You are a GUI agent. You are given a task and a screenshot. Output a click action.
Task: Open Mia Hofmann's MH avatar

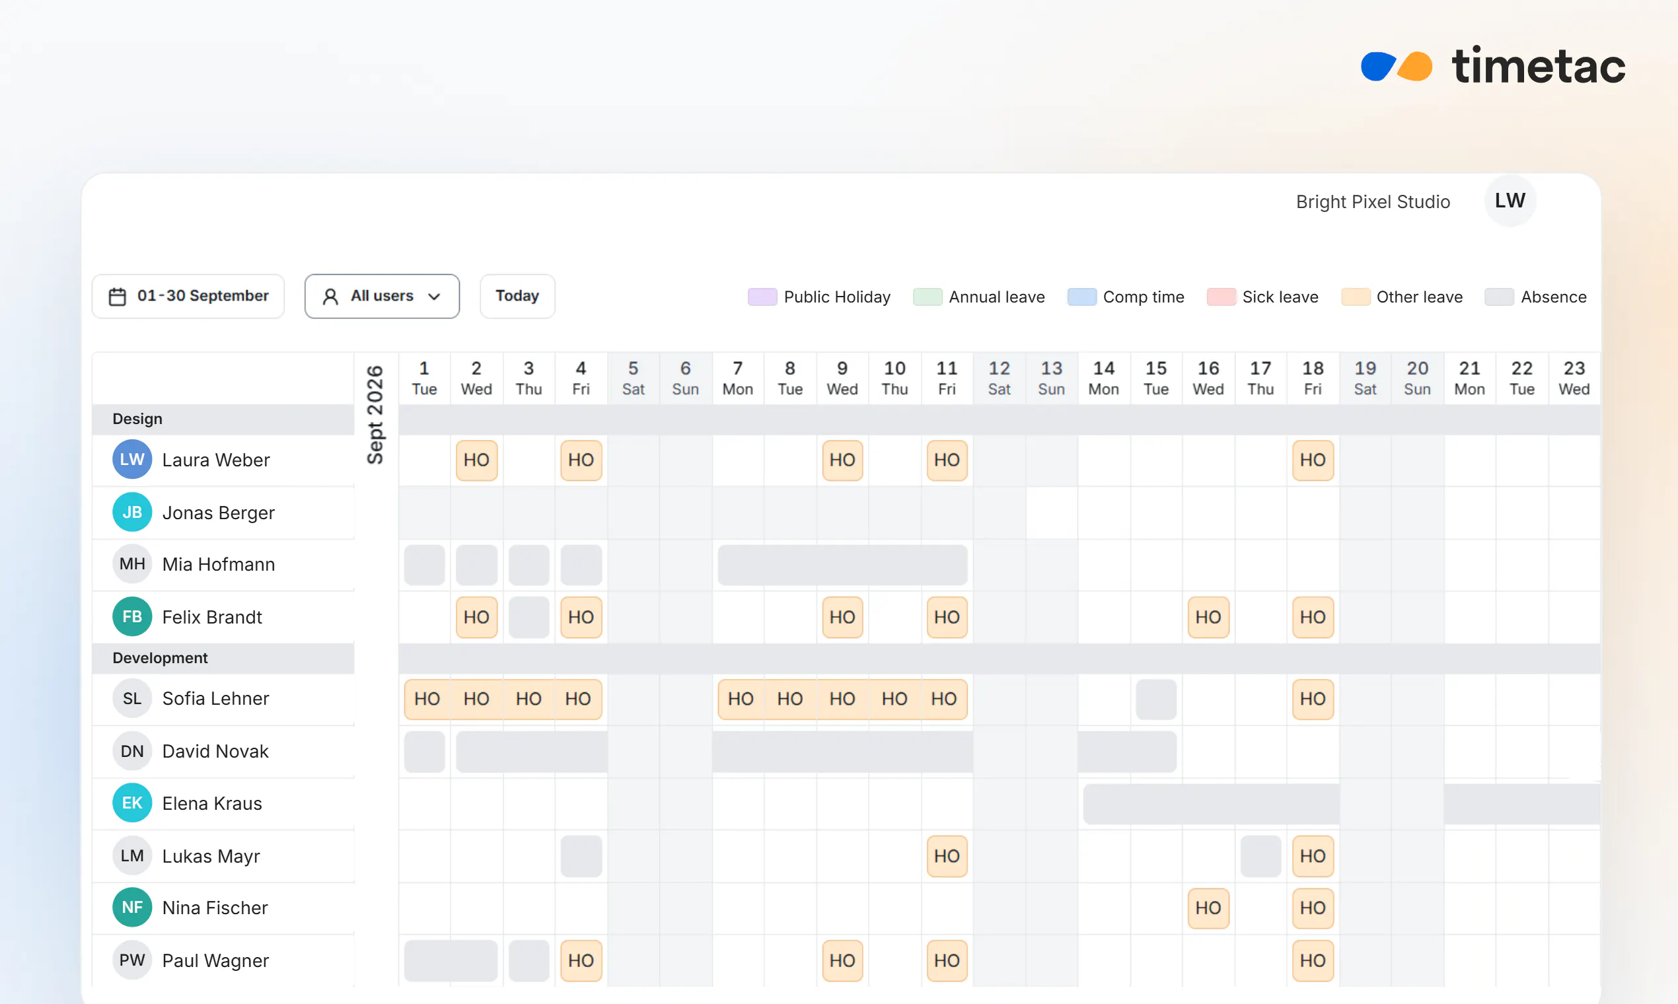tap(132, 564)
